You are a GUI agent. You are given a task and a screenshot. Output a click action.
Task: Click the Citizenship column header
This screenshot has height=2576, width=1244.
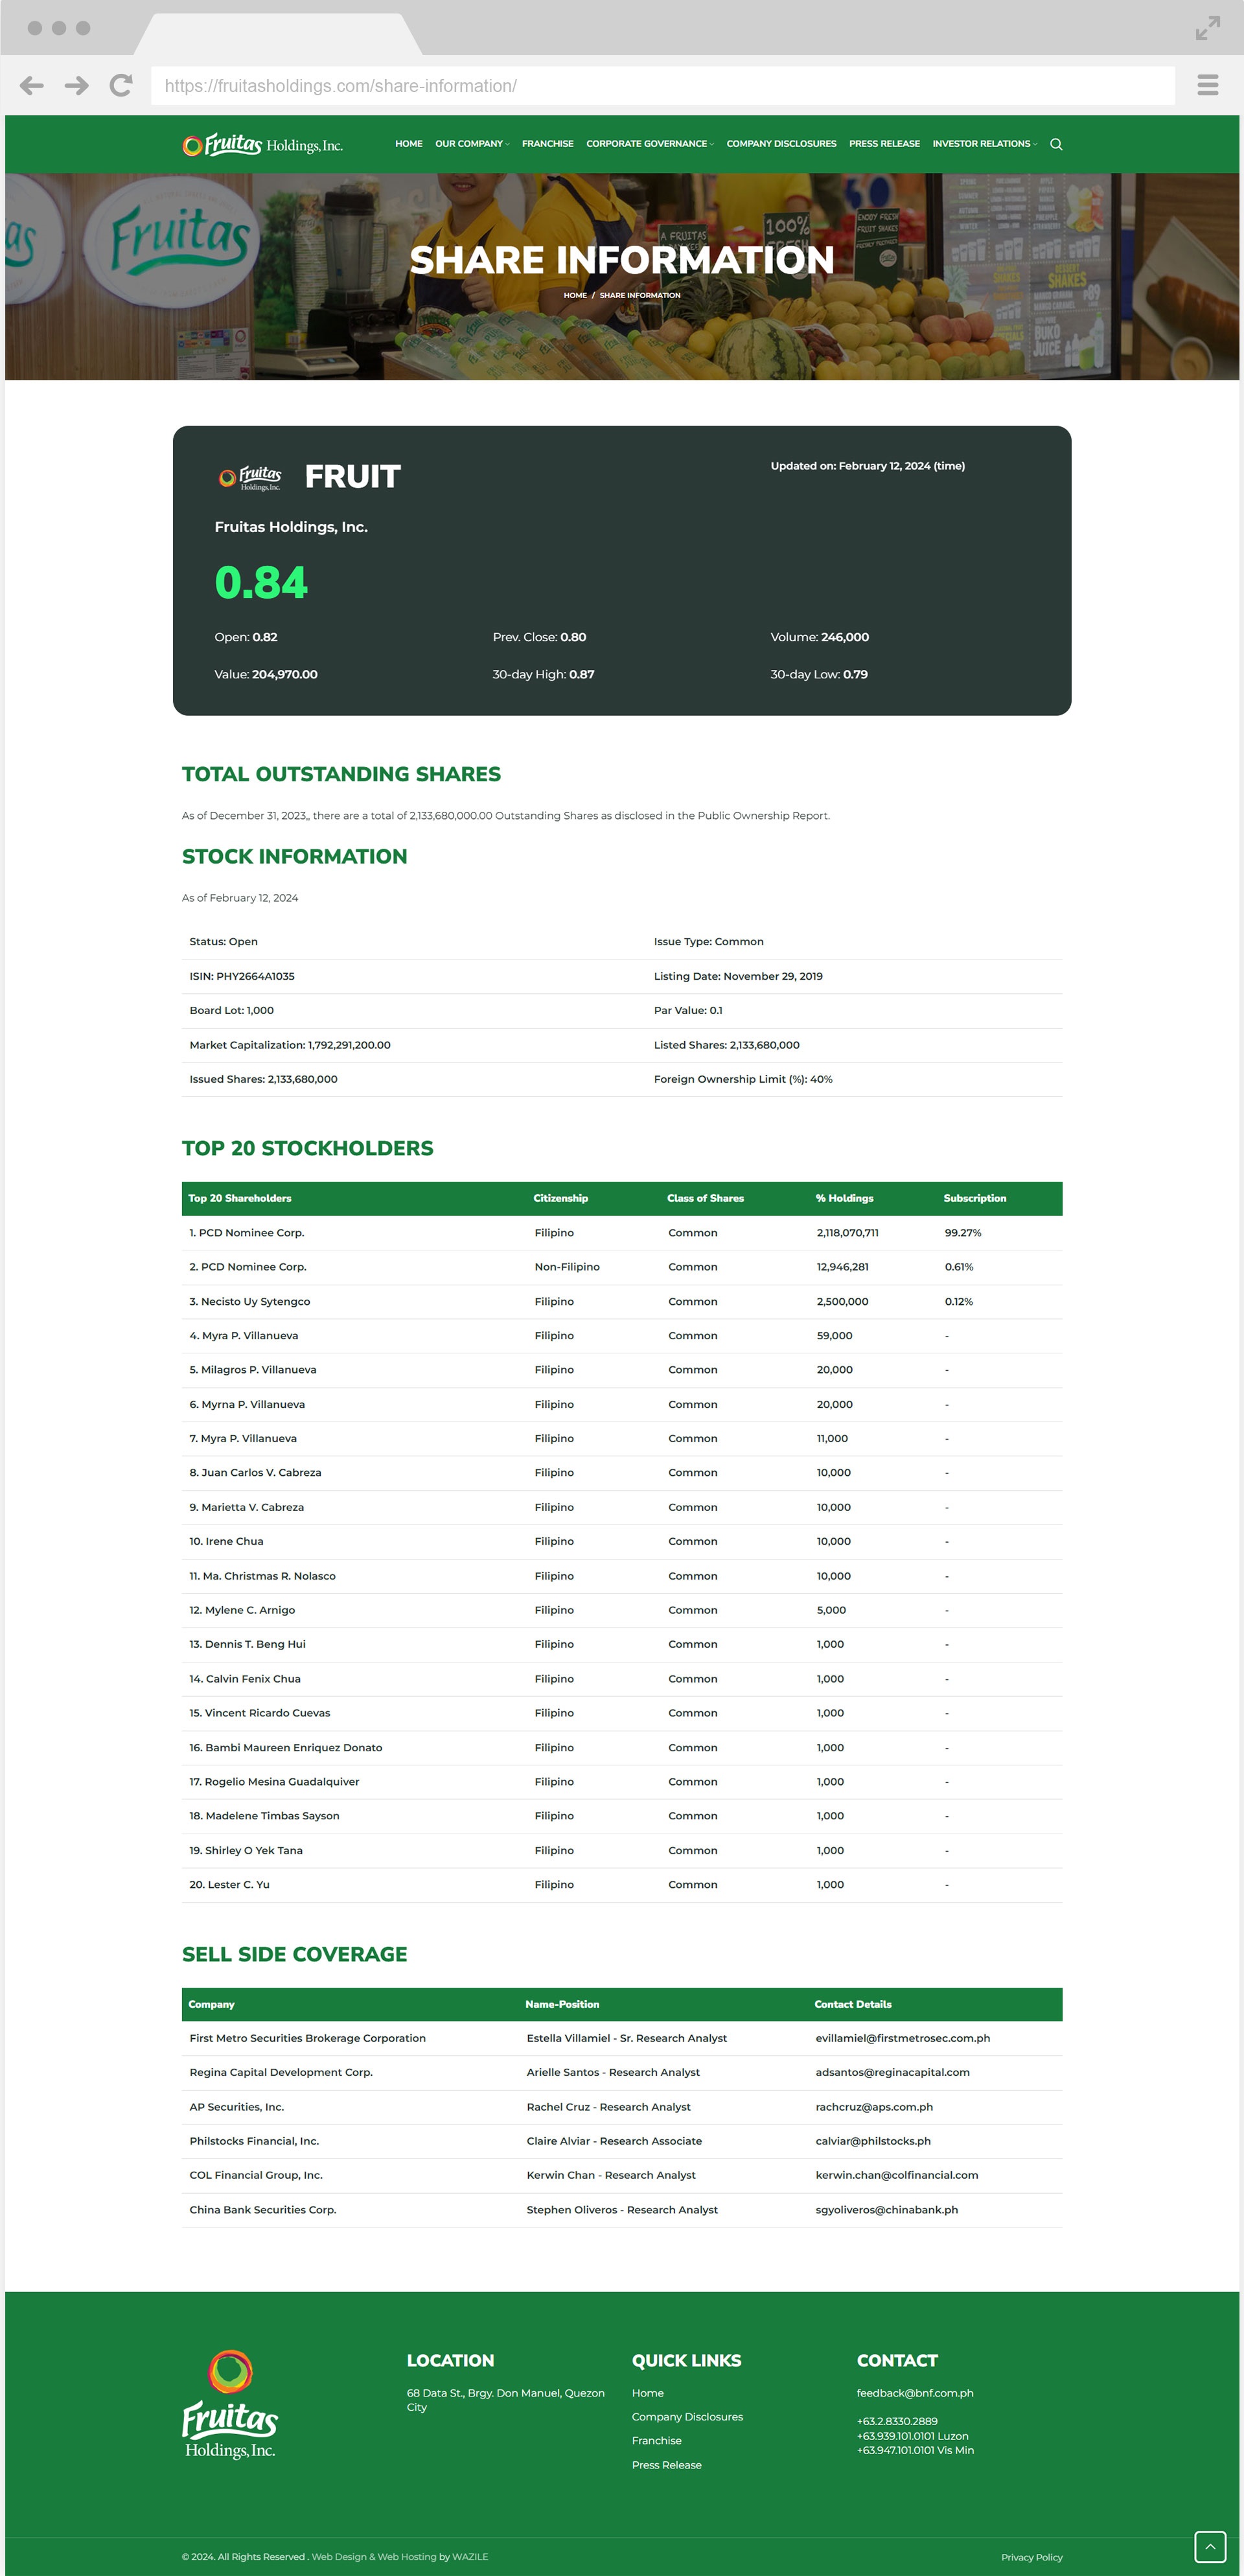tap(561, 1198)
